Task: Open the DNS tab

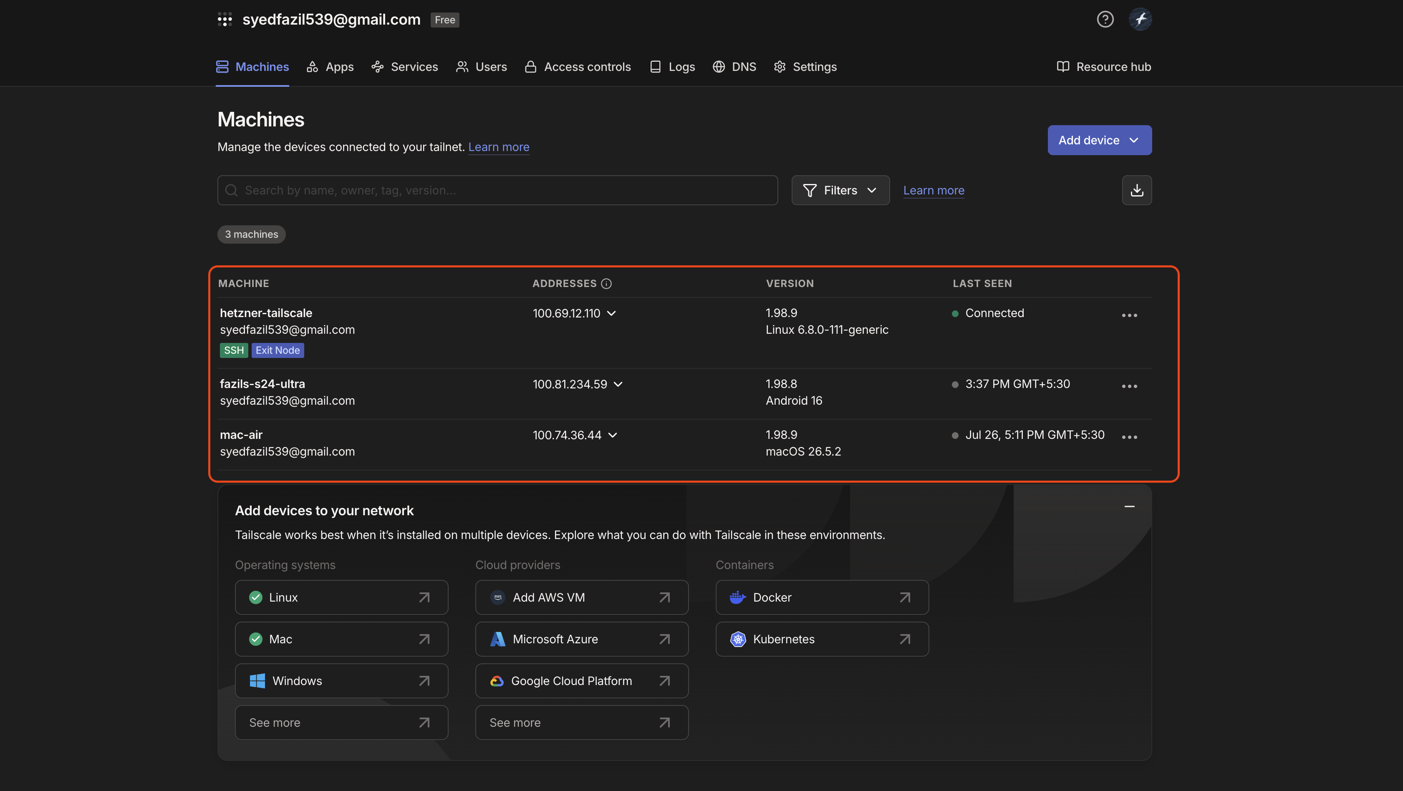Action: click(x=734, y=66)
